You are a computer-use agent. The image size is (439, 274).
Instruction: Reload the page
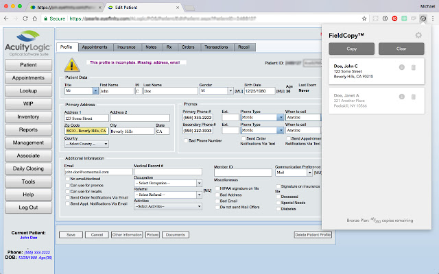(25, 18)
